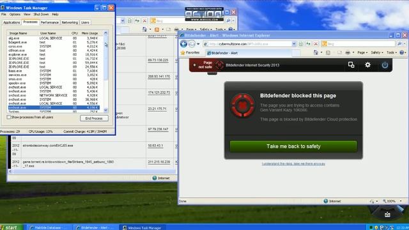This screenshot has height=230, width=409.
Task: Open recent pages dropdown next to Forward button
Action: click(198, 44)
